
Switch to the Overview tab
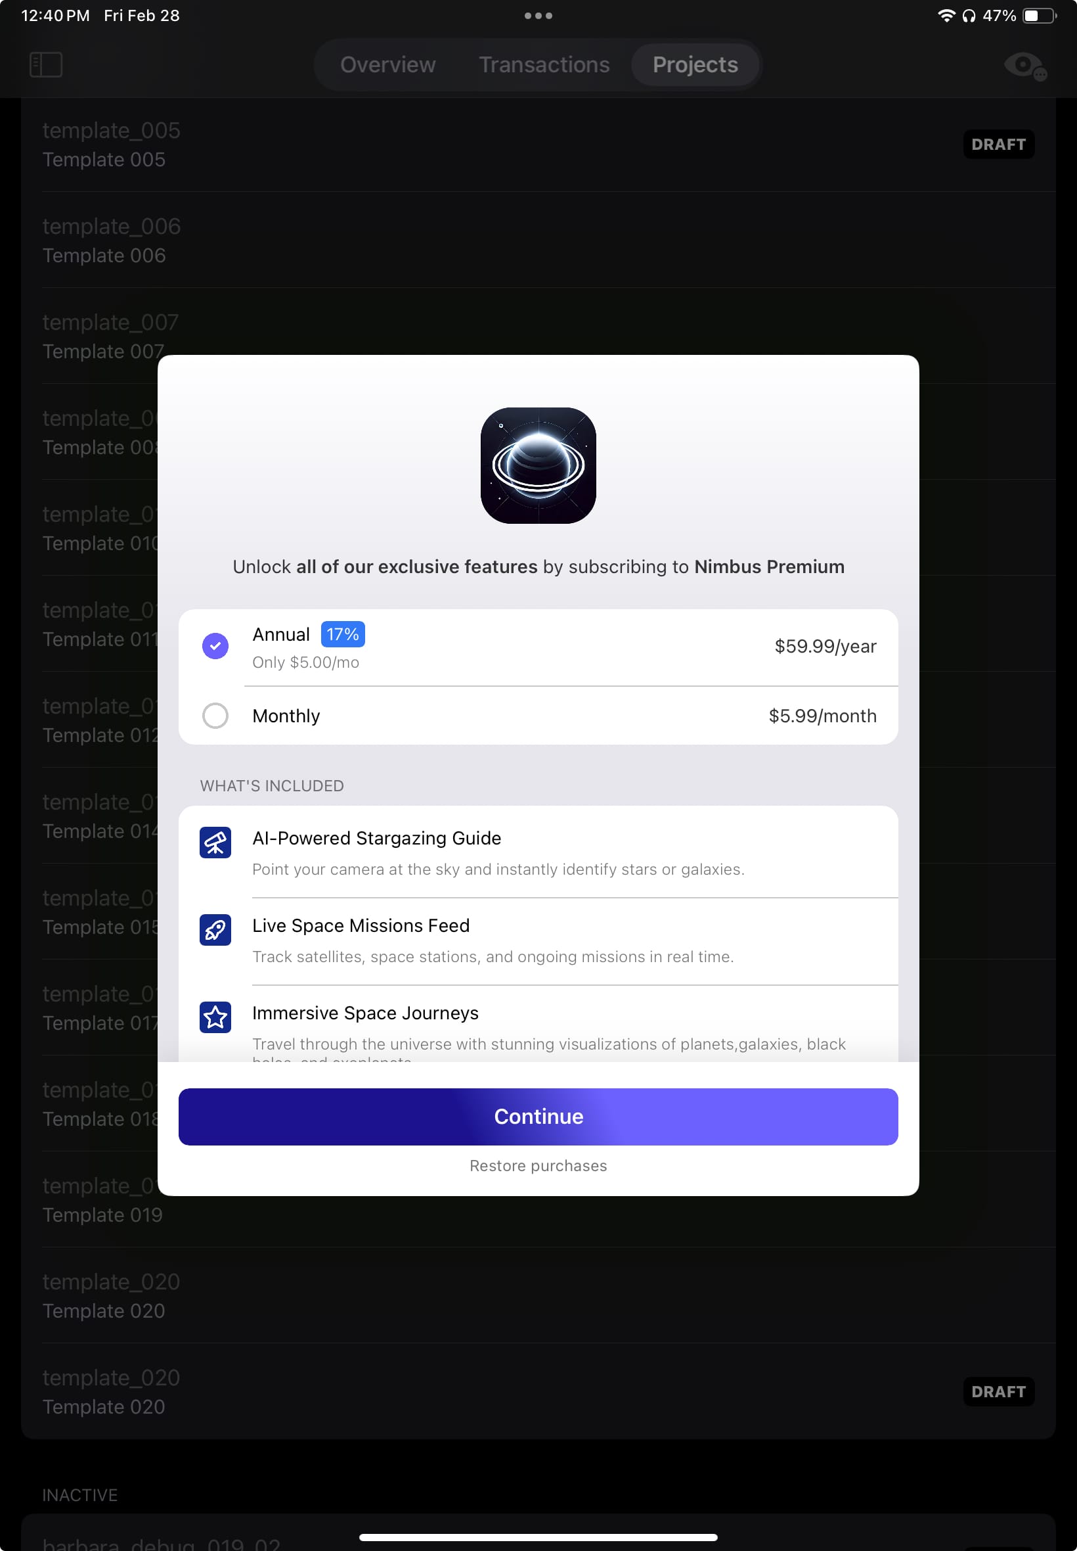(x=387, y=64)
